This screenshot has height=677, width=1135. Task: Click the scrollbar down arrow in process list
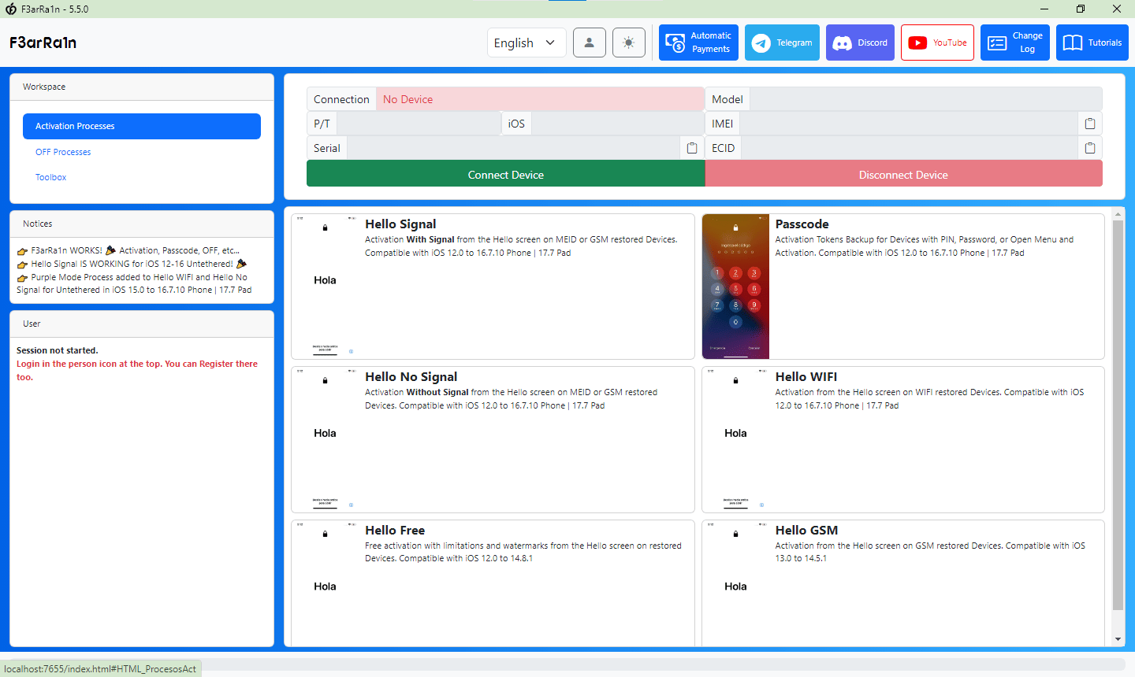[x=1118, y=639]
